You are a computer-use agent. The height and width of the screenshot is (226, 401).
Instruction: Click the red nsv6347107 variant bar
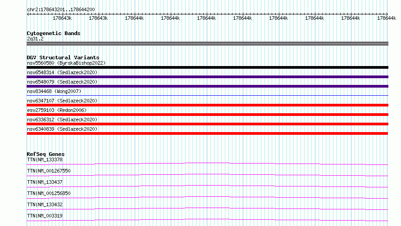[207, 105]
